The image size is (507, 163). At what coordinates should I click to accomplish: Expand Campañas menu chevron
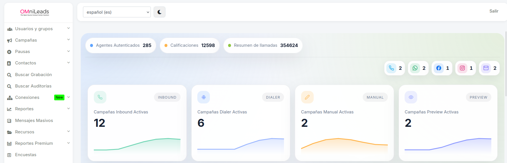tap(68, 40)
